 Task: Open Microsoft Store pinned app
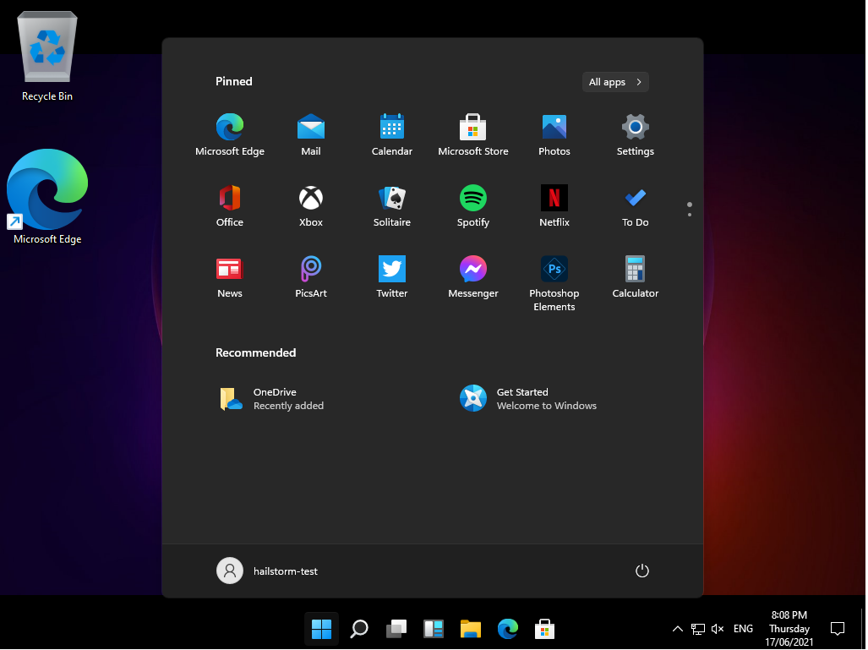pyautogui.click(x=472, y=134)
